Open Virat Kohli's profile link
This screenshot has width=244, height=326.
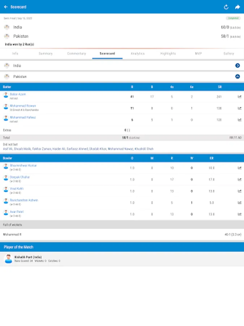click(x=17, y=189)
